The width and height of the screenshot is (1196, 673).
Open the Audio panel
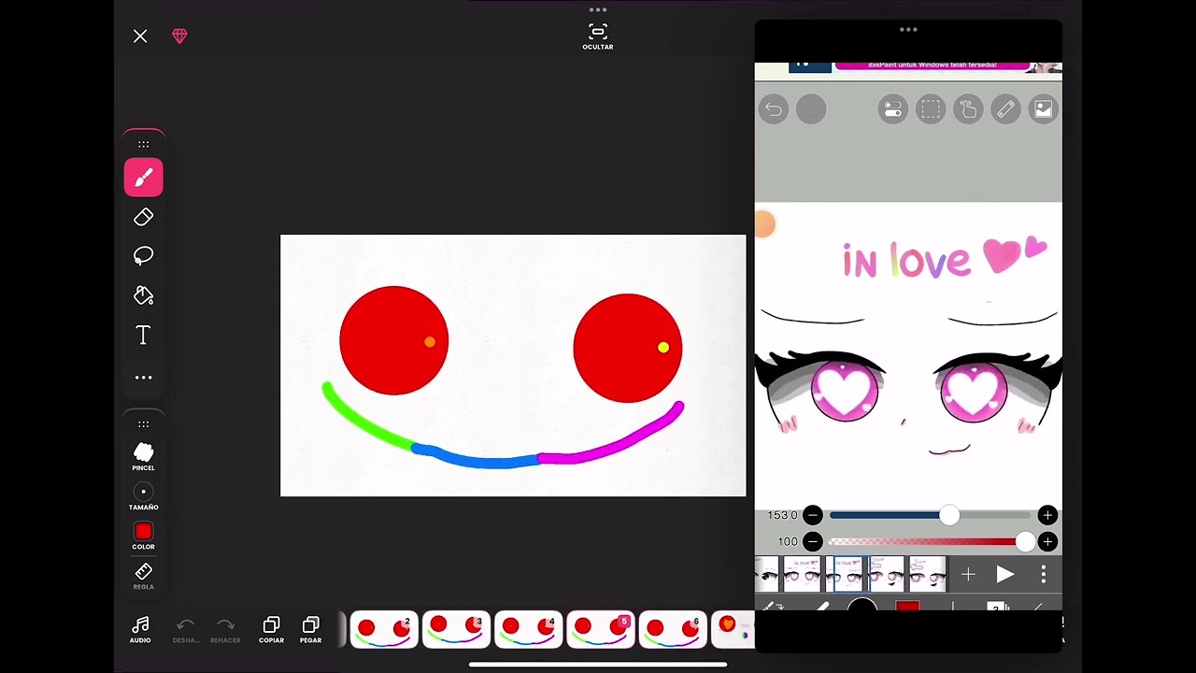140,630
